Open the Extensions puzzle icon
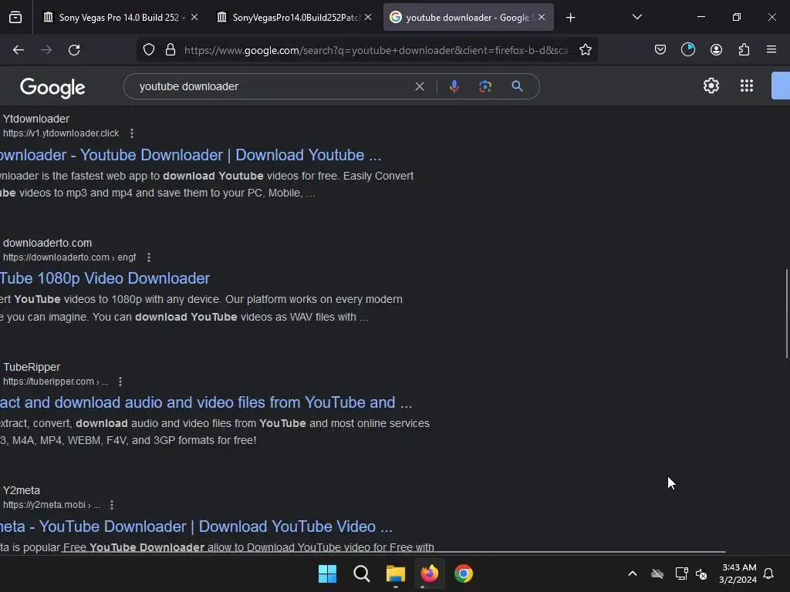This screenshot has width=790, height=592. [744, 50]
